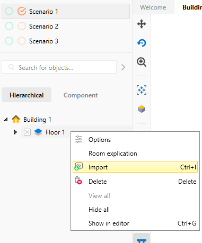The width and height of the screenshot is (202, 243).
Task: Toggle the orange check circle for Scenario 1
Action: [x=22, y=11]
